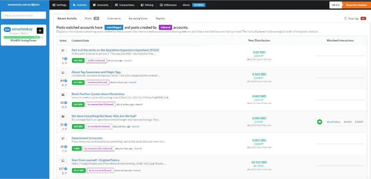Viewport: 371px width, 179px height.
Task: Open steemd link on Tag Awareness row
Action: tap(133, 83)
